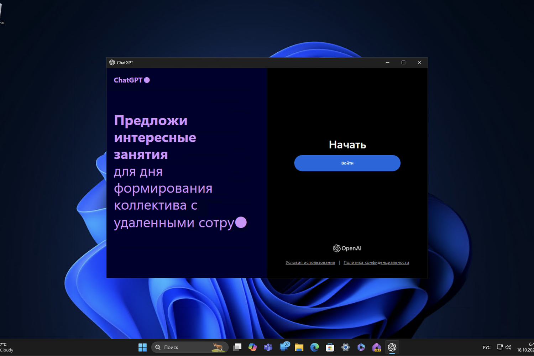This screenshot has height=356, width=534.
Task: Open the date and clock in the tray
Action: pos(525,347)
